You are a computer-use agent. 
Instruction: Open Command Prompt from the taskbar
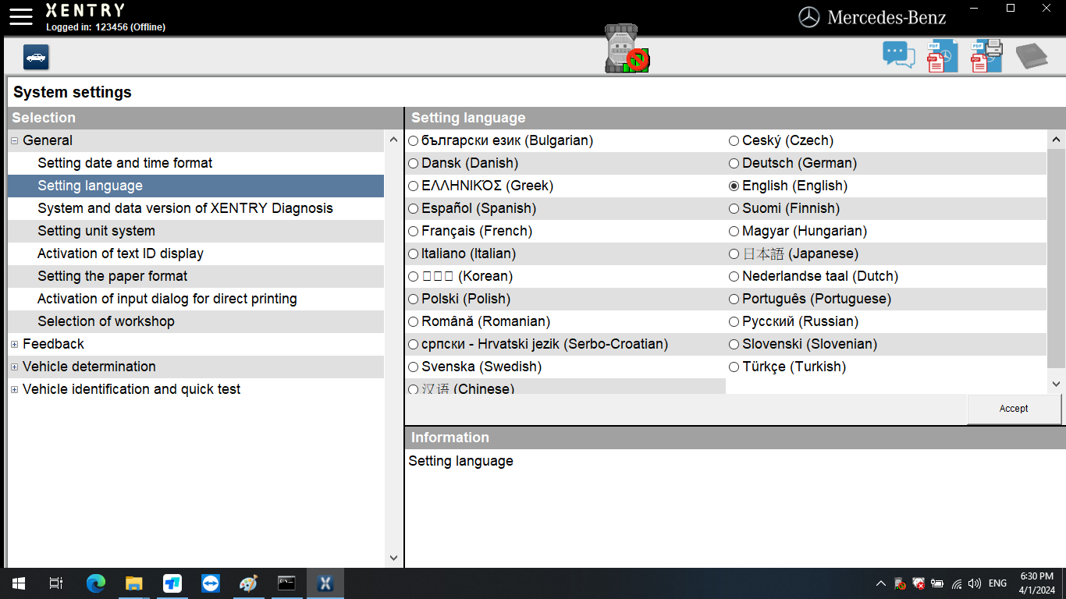pos(287,583)
